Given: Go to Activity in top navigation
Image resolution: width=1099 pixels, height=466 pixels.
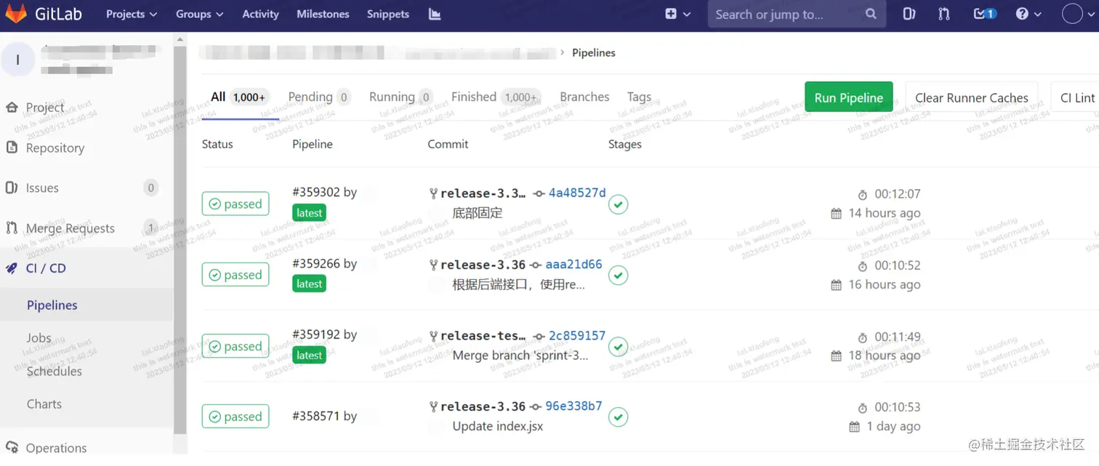Looking at the screenshot, I should pyautogui.click(x=260, y=14).
